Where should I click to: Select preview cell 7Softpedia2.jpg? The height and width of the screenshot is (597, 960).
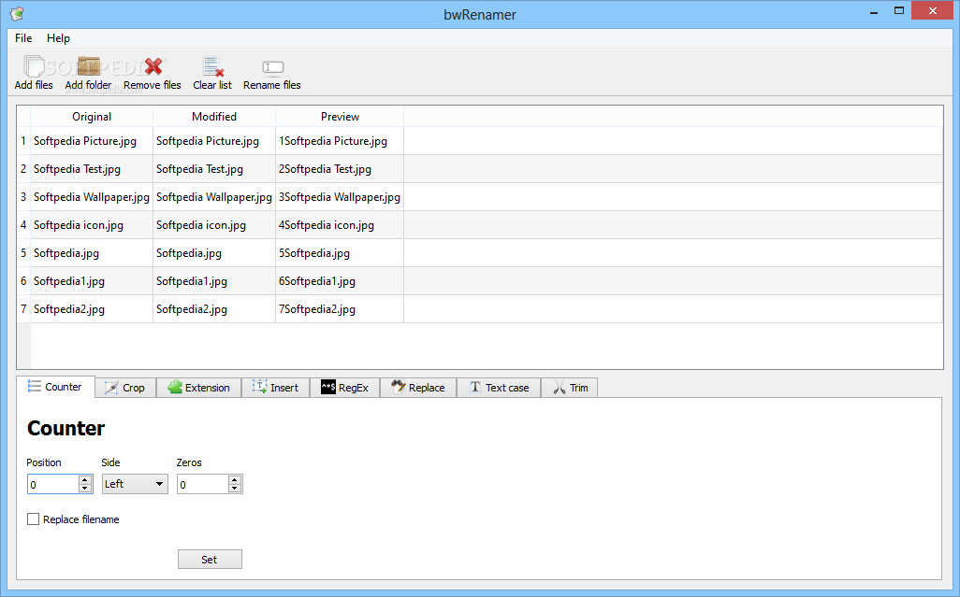pos(340,309)
